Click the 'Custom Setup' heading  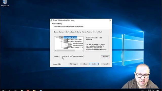(57, 24)
